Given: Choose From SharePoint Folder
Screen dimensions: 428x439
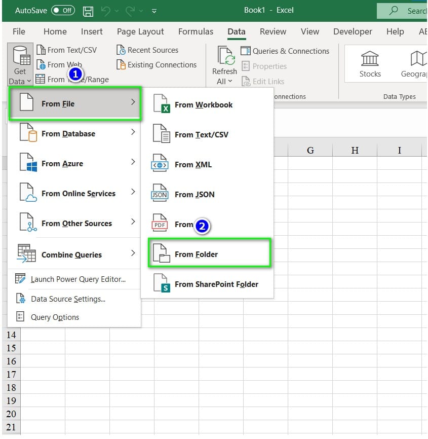Looking at the screenshot, I should 207,284.
